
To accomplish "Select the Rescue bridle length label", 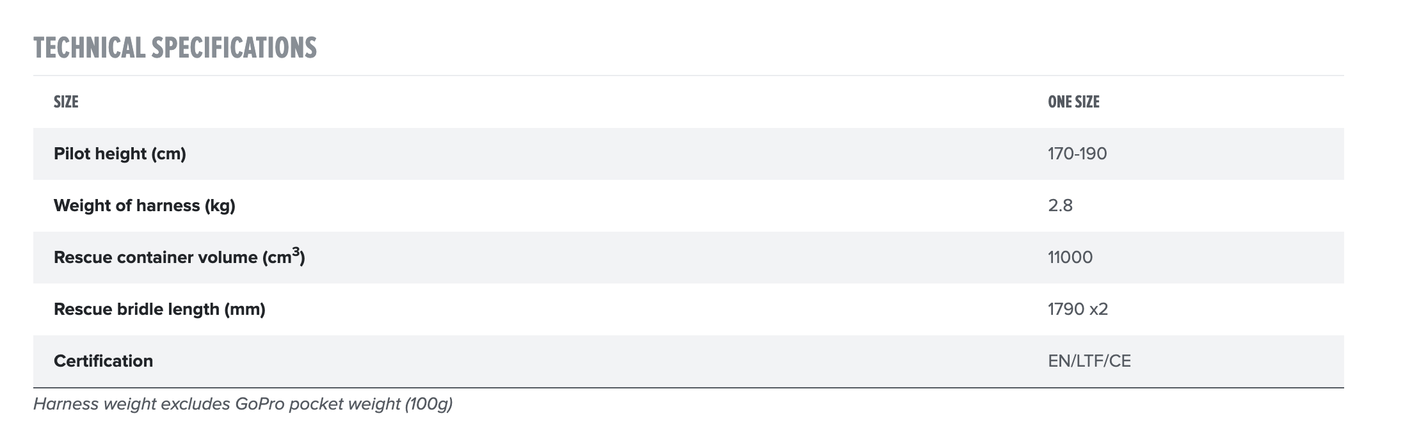I will tap(159, 309).
